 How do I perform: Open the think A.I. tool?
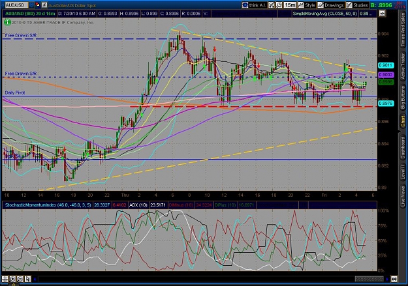tap(254, 5)
